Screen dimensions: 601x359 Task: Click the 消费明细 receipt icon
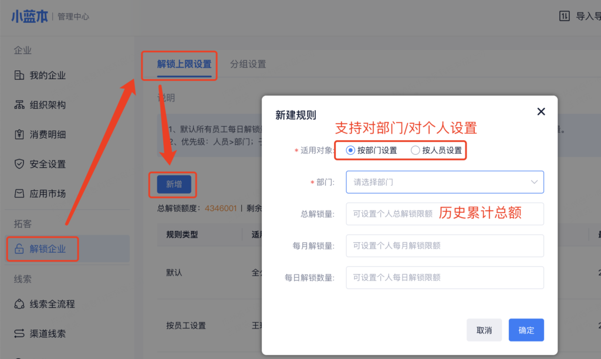[19, 134]
